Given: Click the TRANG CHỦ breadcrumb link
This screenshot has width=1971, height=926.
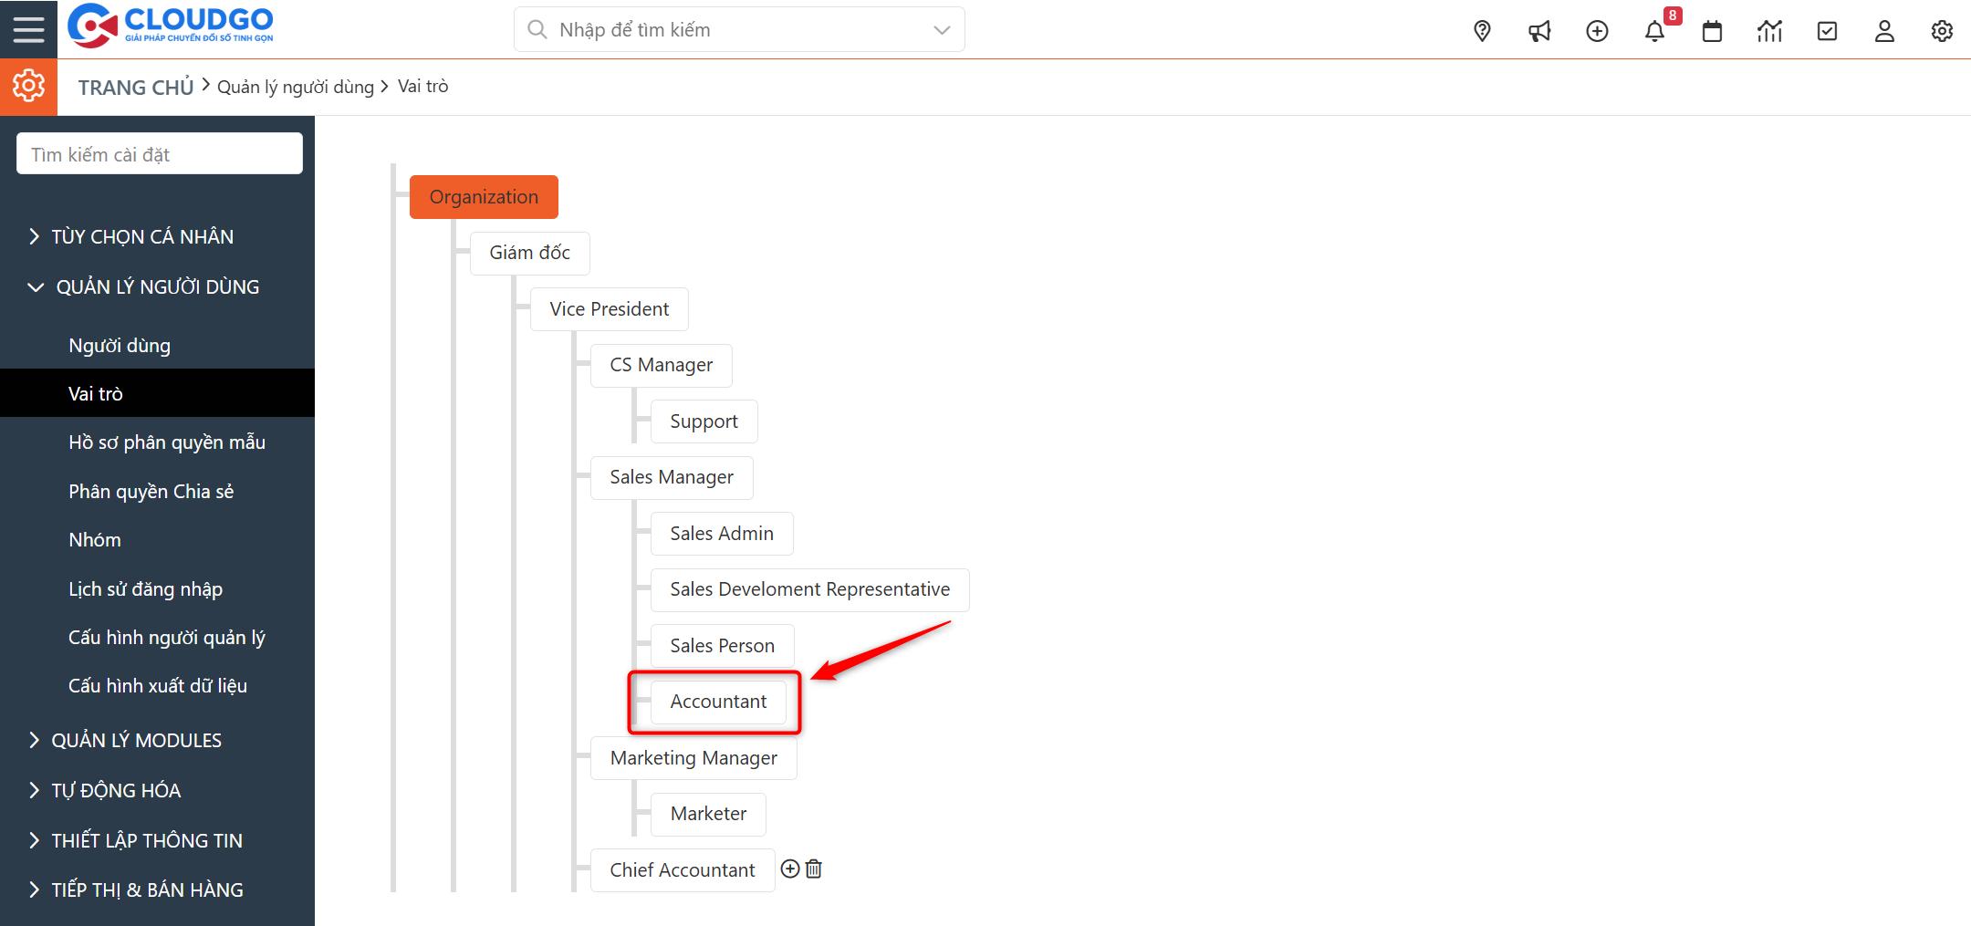Looking at the screenshot, I should tap(135, 86).
